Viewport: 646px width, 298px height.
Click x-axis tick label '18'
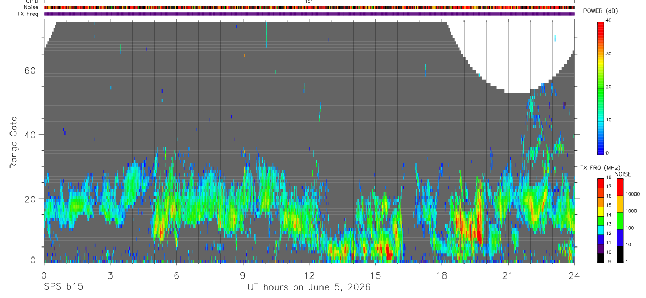point(441,275)
